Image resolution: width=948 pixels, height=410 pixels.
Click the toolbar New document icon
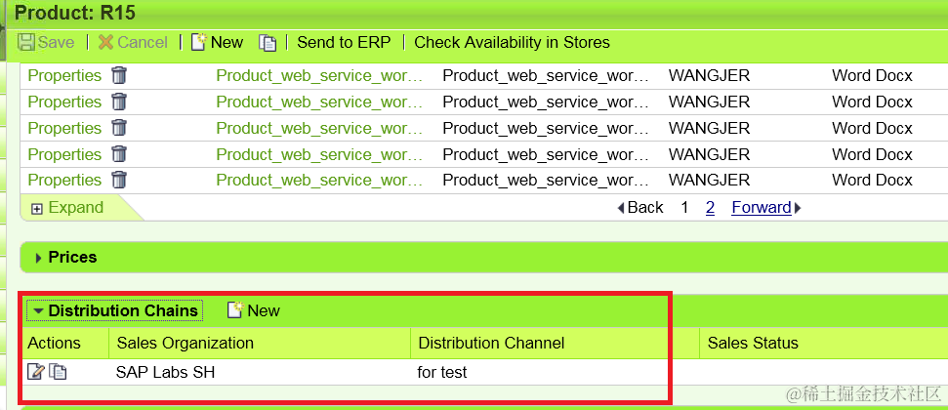pyautogui.click(x=199, y=42)
